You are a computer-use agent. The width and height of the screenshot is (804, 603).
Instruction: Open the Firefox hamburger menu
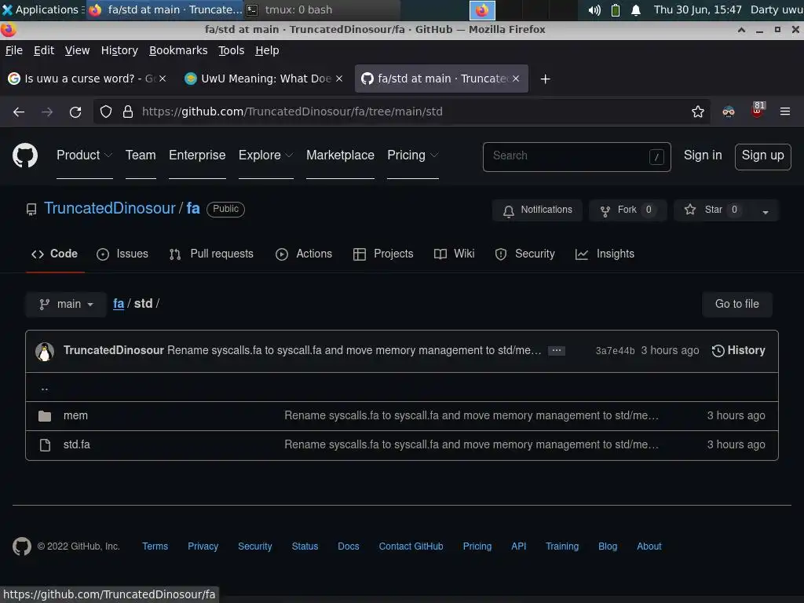[x=784, y=111]
